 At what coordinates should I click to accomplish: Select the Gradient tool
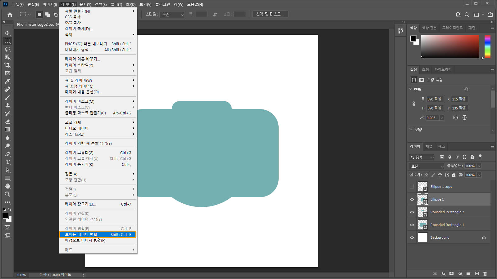(7, 130)
